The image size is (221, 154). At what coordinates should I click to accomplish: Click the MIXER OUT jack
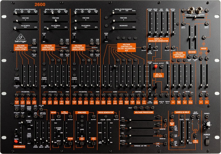tap(189, 57)
